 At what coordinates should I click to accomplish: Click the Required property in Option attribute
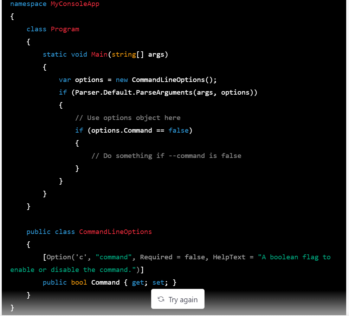pyautogui.click(x=156, y=257)
